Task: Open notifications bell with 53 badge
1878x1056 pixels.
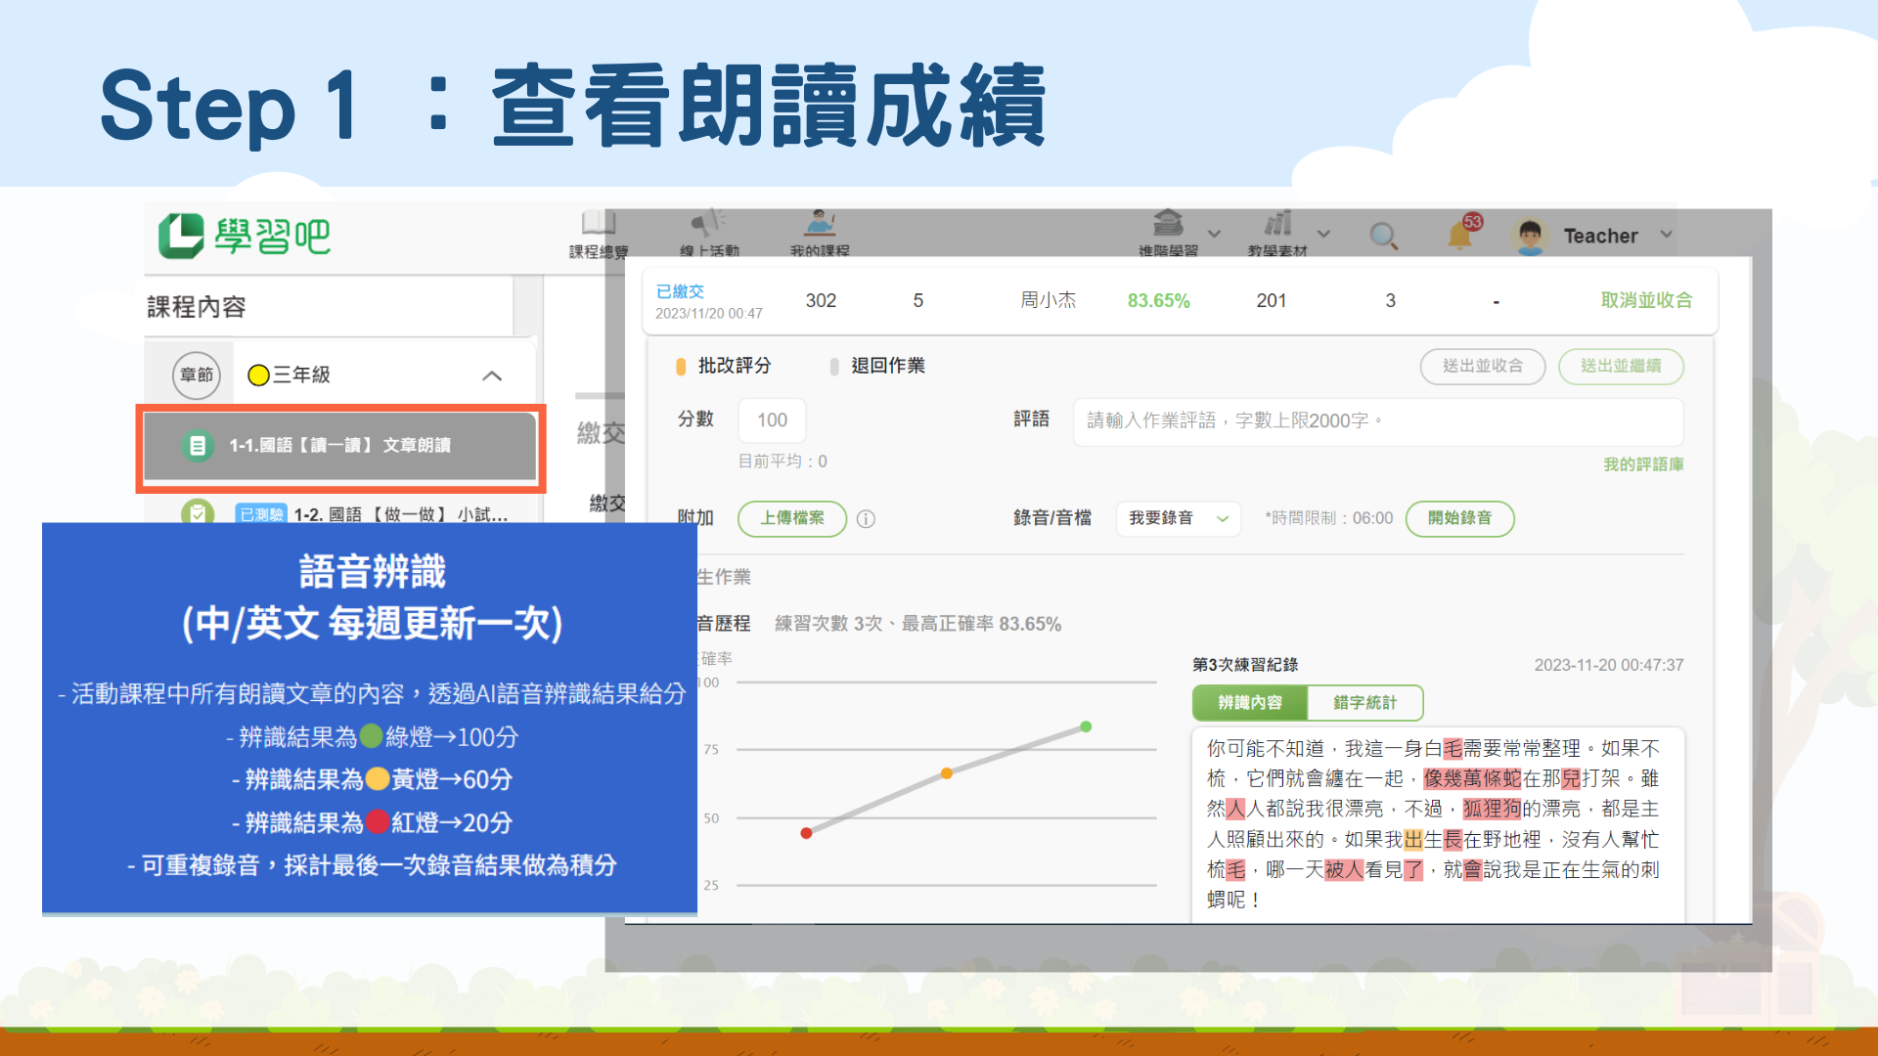Action: 1463,233
